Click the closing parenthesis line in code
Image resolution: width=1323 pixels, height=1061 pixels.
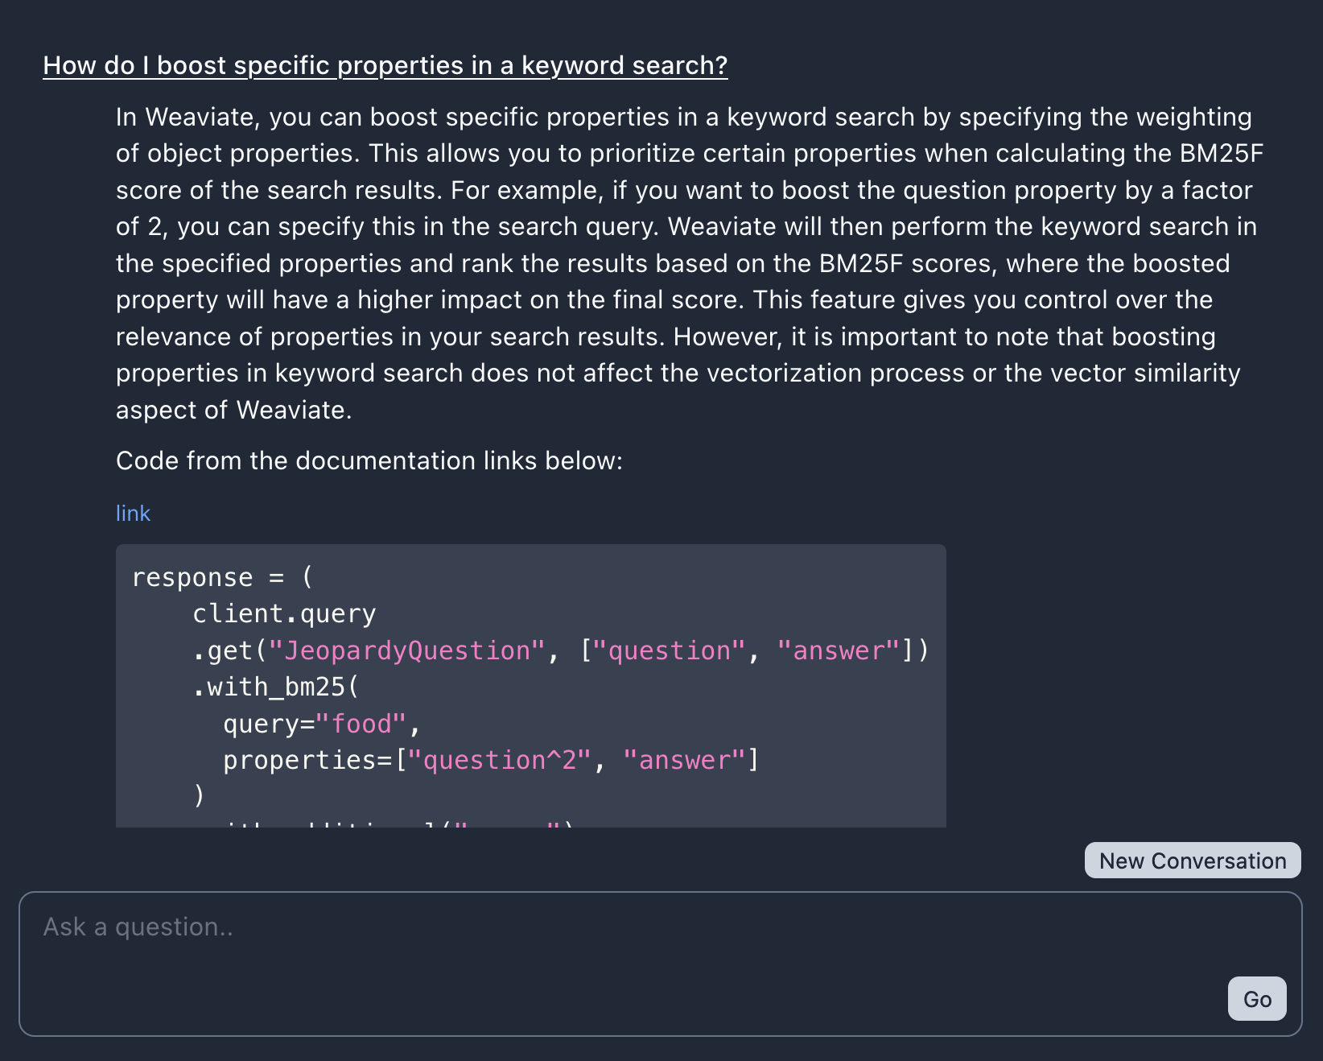point(199,795)
